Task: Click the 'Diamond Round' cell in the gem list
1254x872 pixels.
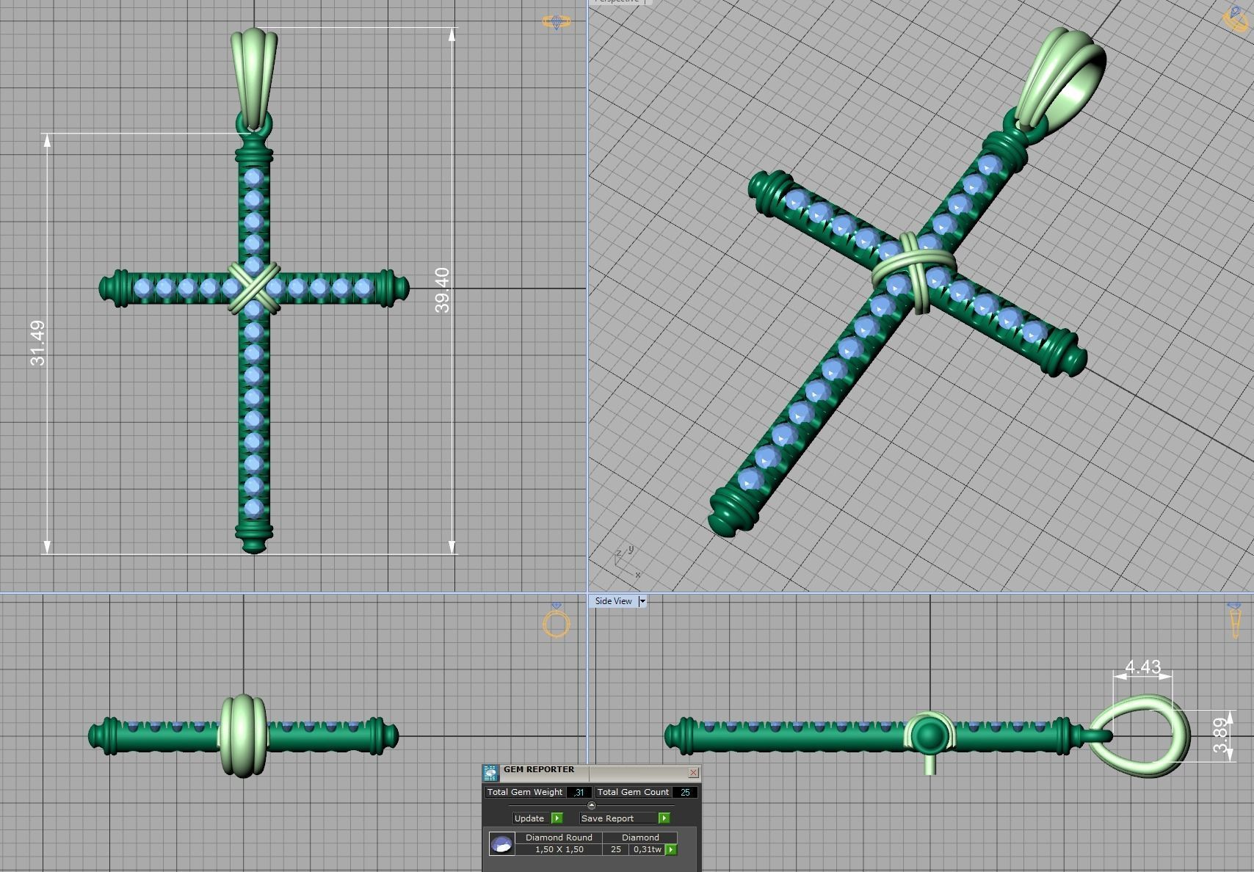Action: point(559,837)
